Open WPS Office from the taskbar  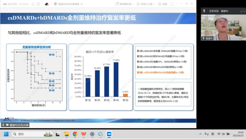click(84, 134)
